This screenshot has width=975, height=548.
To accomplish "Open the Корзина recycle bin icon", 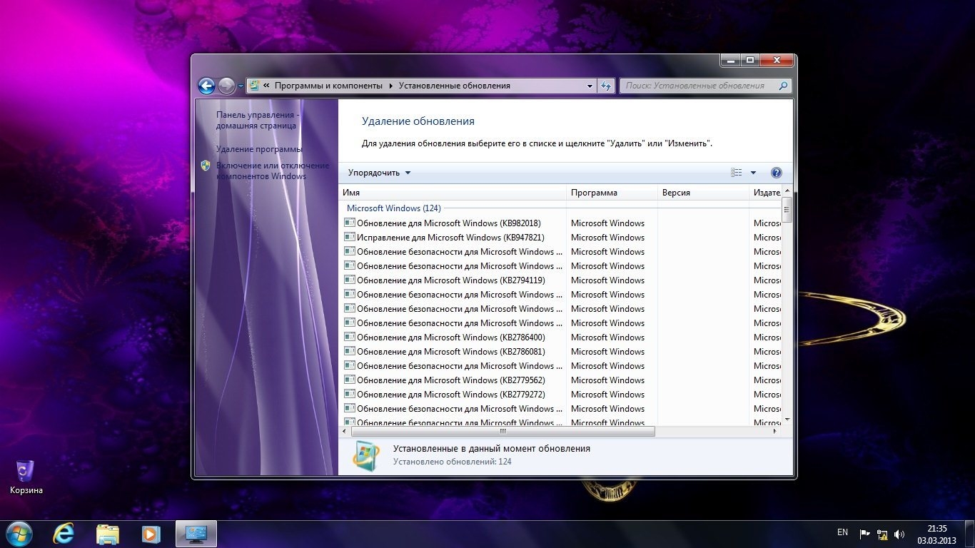I will [26, 477].
